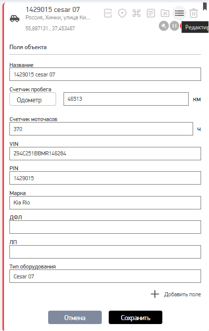209x331 pixels.
Task: Click the car object icon
Action: point(14,18)
